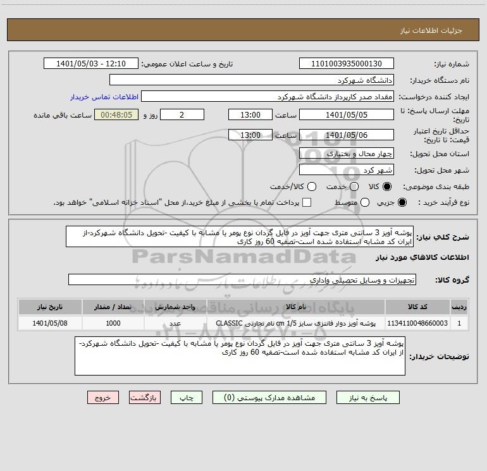Click the buyer name field دانشگاه شهرکرد
The width and height of the screenshot is (487, 471).
coord(252,80)
